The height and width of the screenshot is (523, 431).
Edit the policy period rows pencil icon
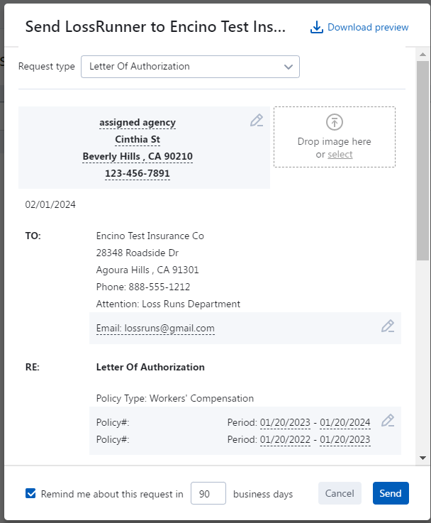tap(387, 421)
